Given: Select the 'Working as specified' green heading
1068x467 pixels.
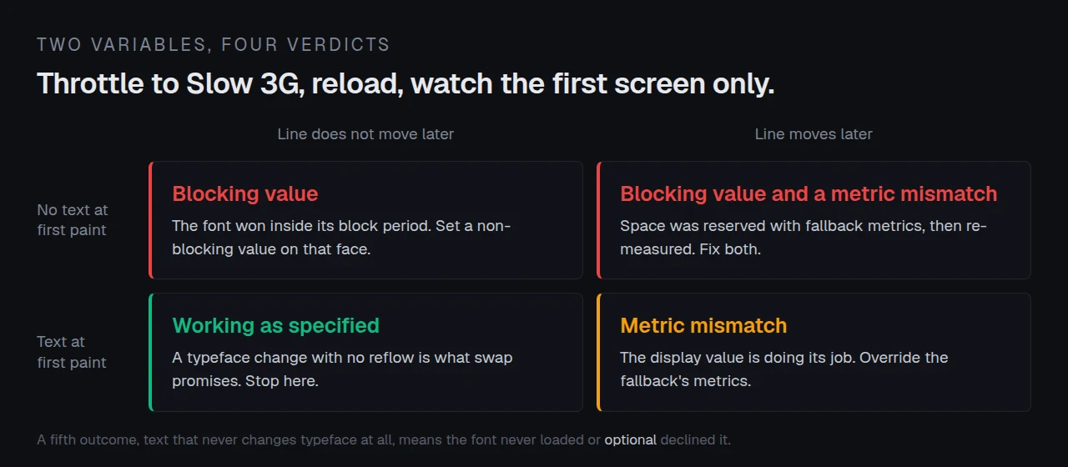Looking at the screenshot, I should click(275, 326).
